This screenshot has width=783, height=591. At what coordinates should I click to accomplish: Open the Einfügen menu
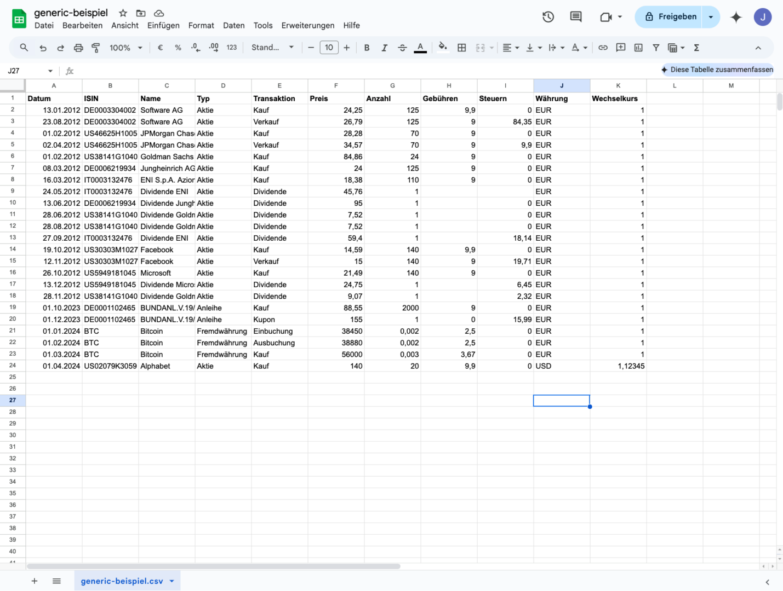coord(163,26)
